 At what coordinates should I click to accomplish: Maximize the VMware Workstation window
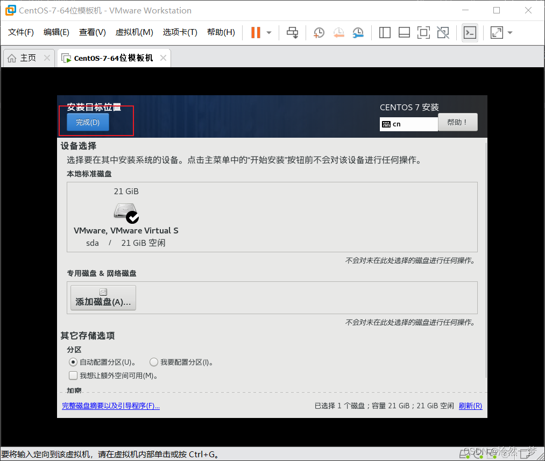[x=497, y=10]
